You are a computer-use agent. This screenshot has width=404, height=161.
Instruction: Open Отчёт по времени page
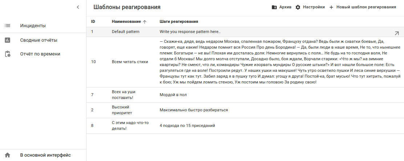(40, 54)
